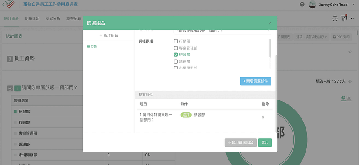Click gray swatch beside 行銷部 row
The height and width of the screenshot is (165, 359).
click(x=15, y=122)
